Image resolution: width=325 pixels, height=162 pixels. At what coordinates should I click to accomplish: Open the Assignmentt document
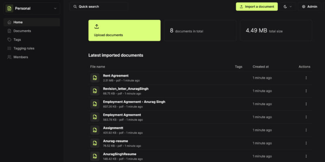(x=113, y=128)
